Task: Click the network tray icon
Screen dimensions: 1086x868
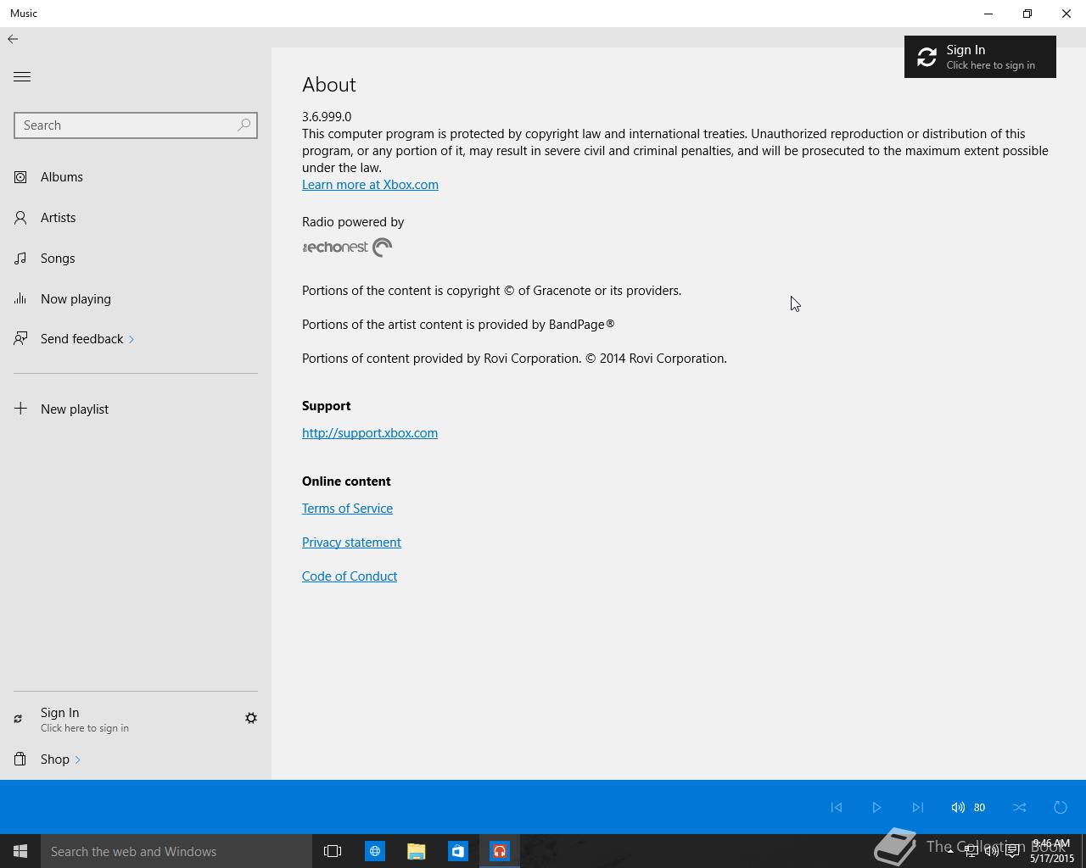Action: click(x=971, y=851)
